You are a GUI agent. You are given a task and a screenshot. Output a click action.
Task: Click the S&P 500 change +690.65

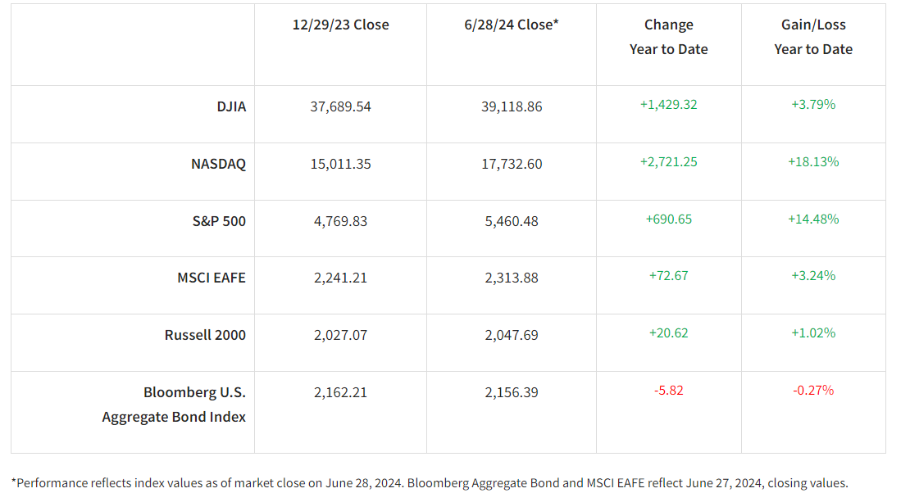669,219
